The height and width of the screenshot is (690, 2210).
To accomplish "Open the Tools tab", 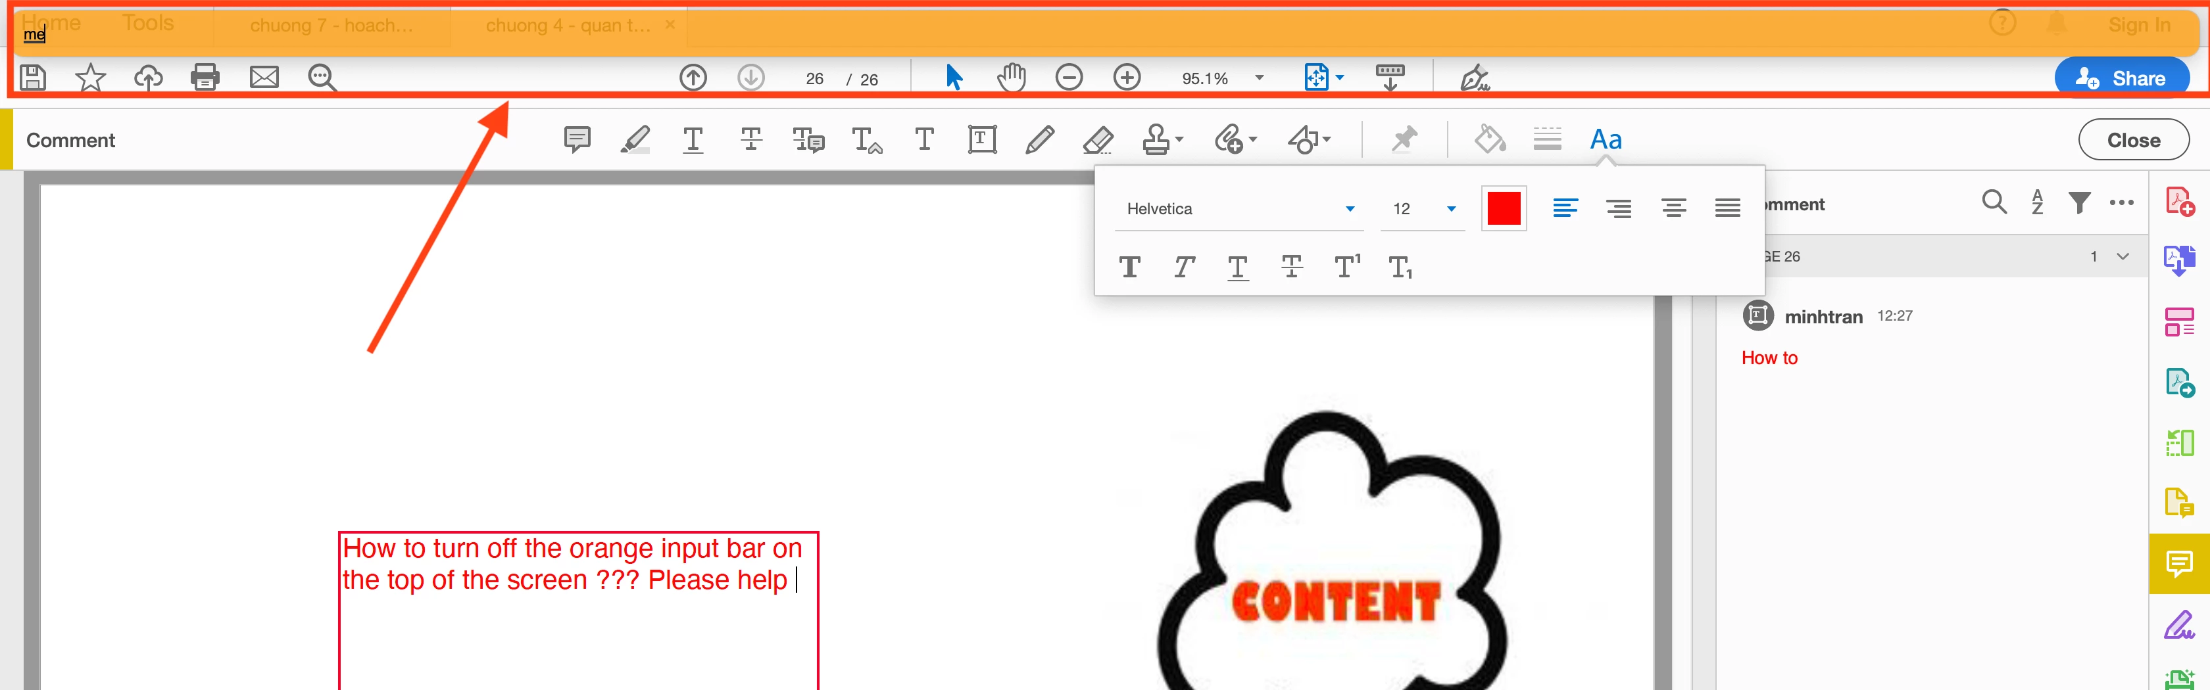I will (x=147, y=23).
